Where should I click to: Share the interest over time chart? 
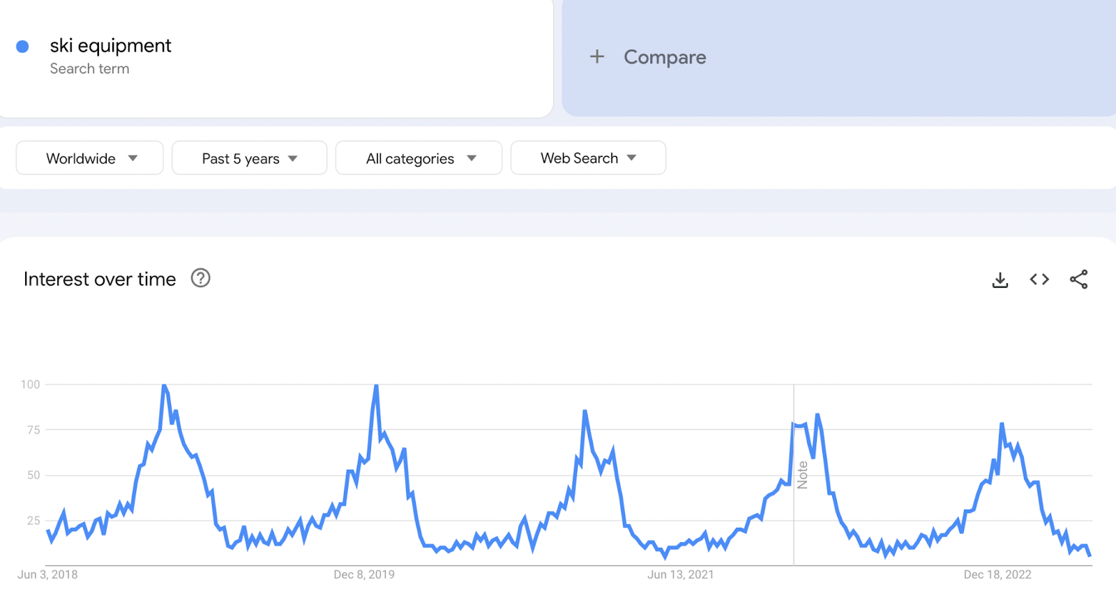1078,280
